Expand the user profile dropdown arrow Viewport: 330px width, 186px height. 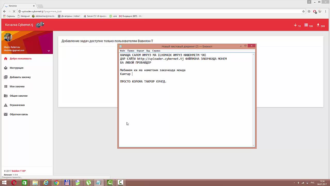(x=49, y=51)
